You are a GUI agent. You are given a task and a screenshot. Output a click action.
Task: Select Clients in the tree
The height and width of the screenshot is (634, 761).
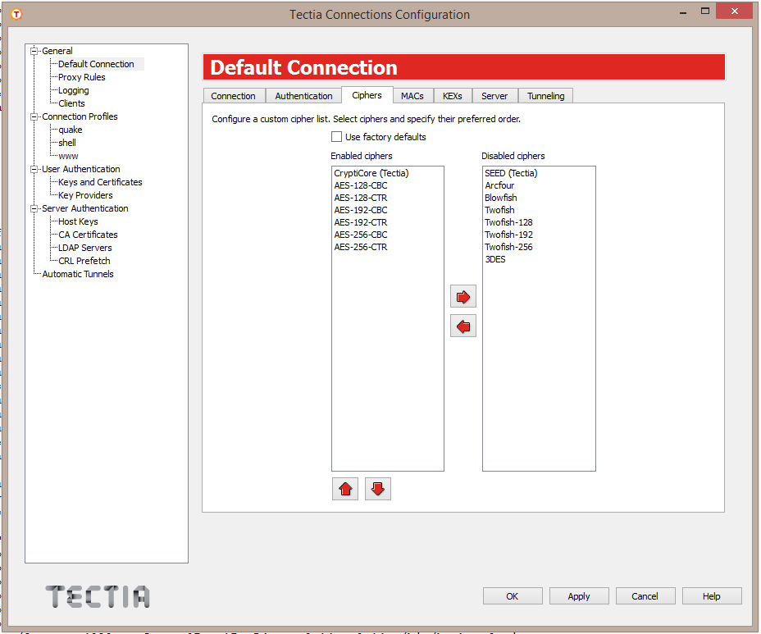coord(71,103)
